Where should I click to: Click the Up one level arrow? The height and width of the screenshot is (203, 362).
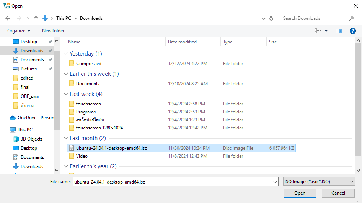point(36,18)
